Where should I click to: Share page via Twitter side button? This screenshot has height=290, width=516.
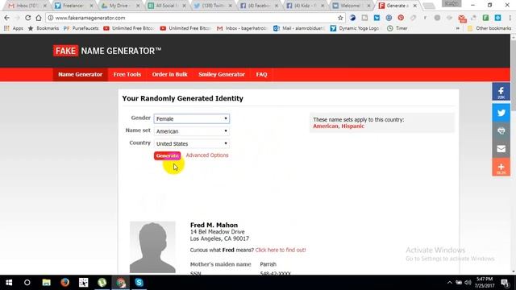[501, 113]
